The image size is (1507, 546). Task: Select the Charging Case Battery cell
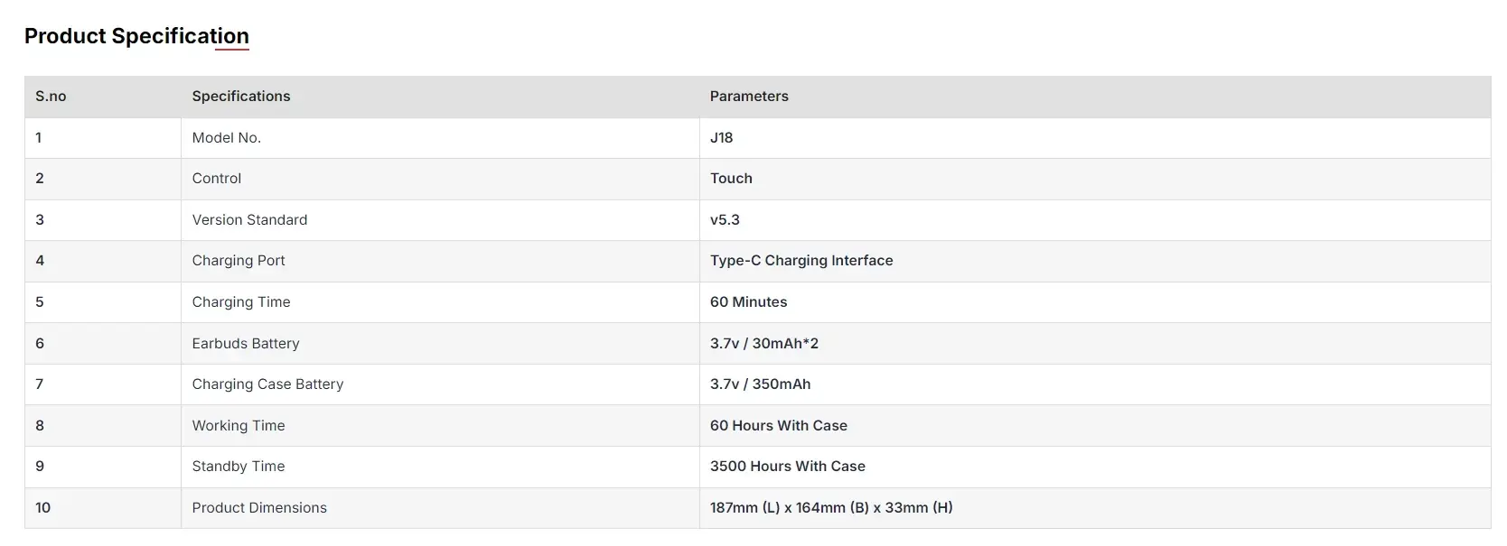click(x=267, y=384)
